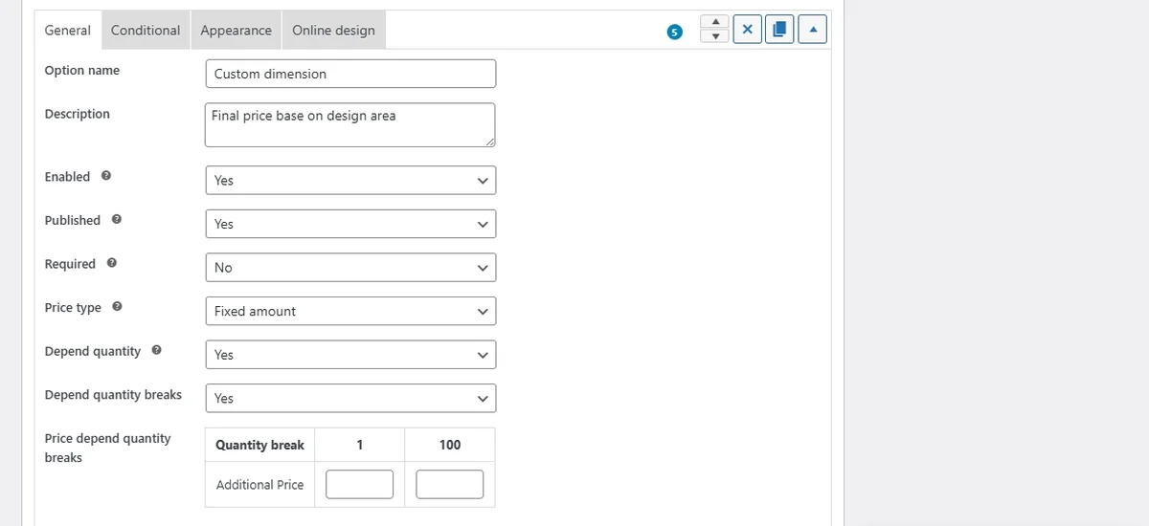Image resolution: width=1149 pixels, height=526 pixels.
Task: Switch to the Online design tab
Action: [x=334, y=30]
